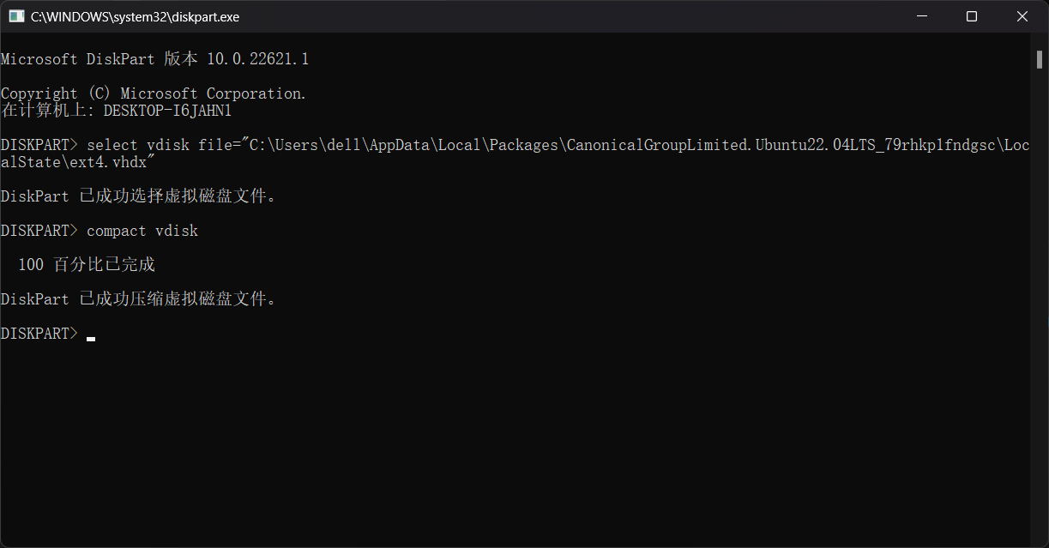Click the vertical scrollbar thumb
The height and width of the screenshot is (548, 1049).
[1039, 58]
